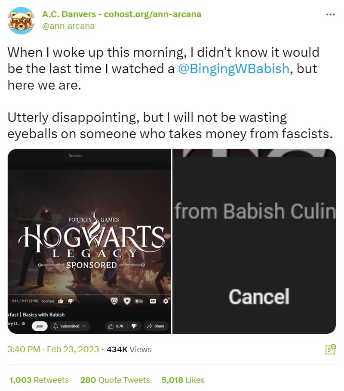
Task: View the 5,018 Likes list
Action: (183, 380)
